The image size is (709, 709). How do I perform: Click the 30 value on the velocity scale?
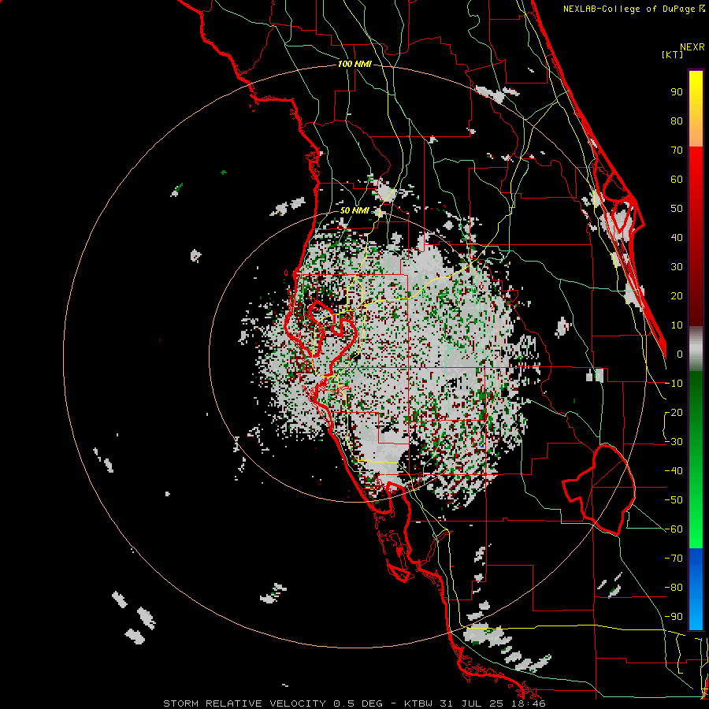(677, 267)
